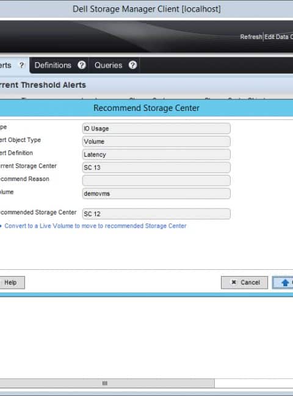Click the Recommended Storage Center label

(x=38, y=213)
